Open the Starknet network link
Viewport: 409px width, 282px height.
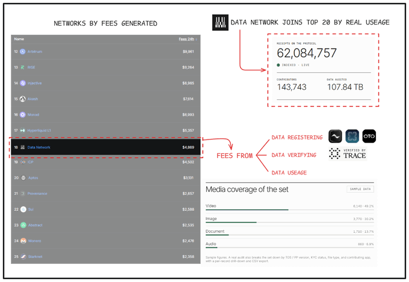point(35,257)
